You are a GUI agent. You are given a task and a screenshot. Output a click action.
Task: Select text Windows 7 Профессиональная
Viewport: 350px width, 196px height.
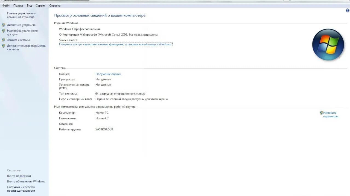pos(80,29)
